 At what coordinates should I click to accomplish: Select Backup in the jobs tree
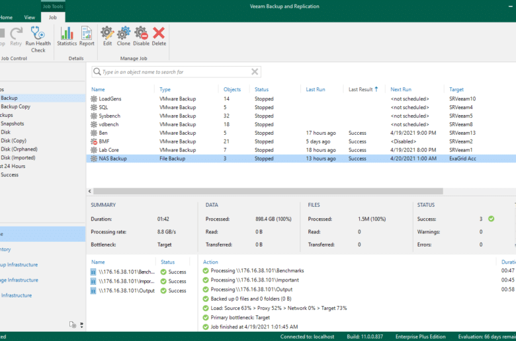[9, 98]
